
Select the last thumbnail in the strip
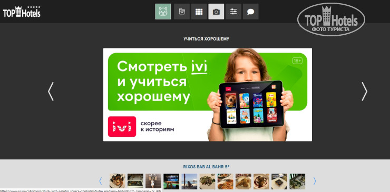297,181
